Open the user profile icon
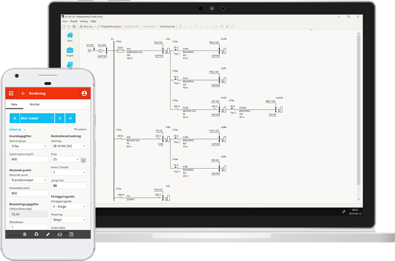This screenshot has width=395, height=261. click(84, 93)
